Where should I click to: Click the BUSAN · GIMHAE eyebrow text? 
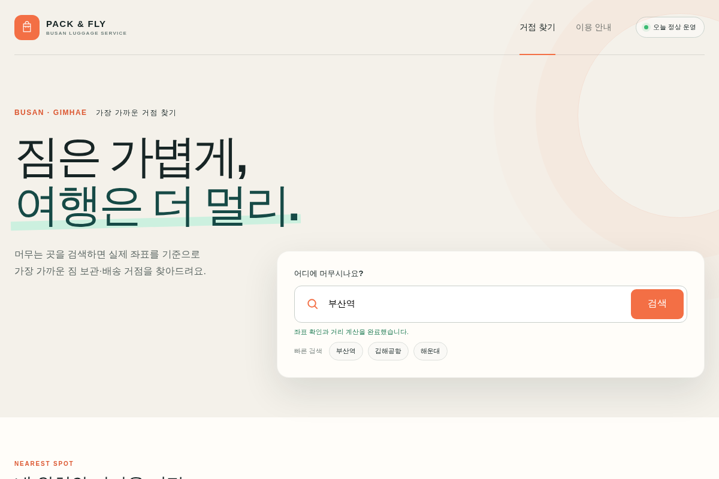[x=51, y=113]
